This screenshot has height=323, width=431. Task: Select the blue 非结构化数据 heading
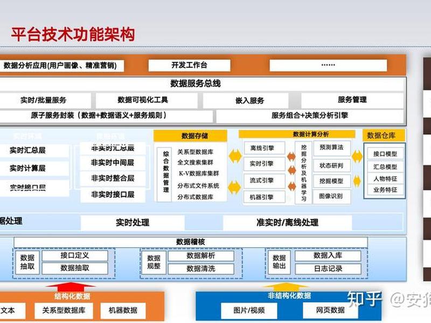click(289, 296)
